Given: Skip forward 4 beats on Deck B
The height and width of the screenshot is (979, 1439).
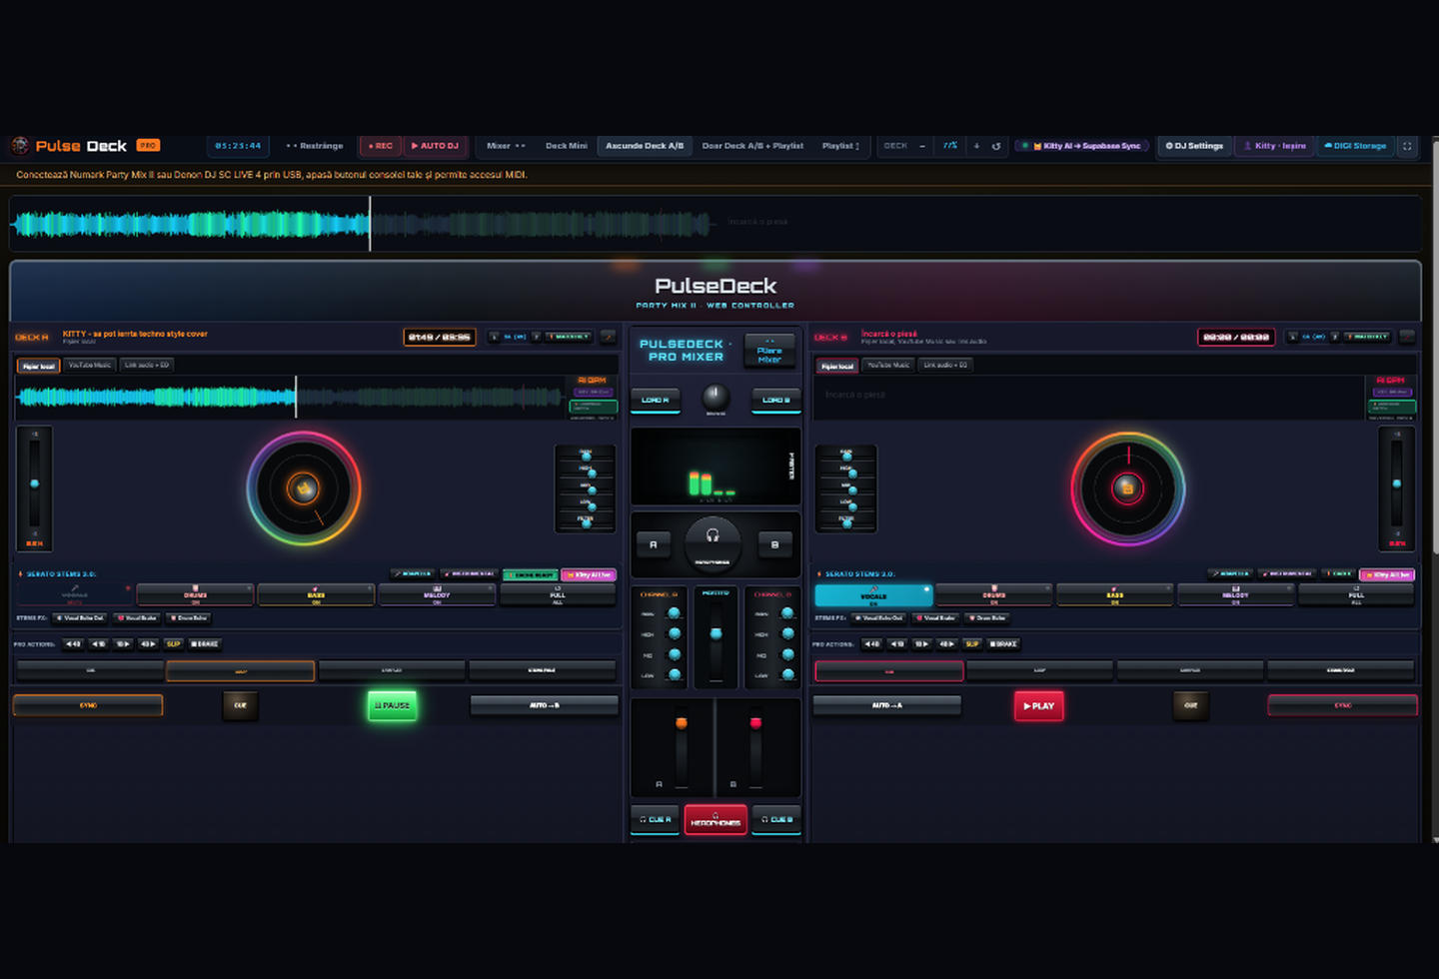Looking at the screenshot, I should coord(946,644).
